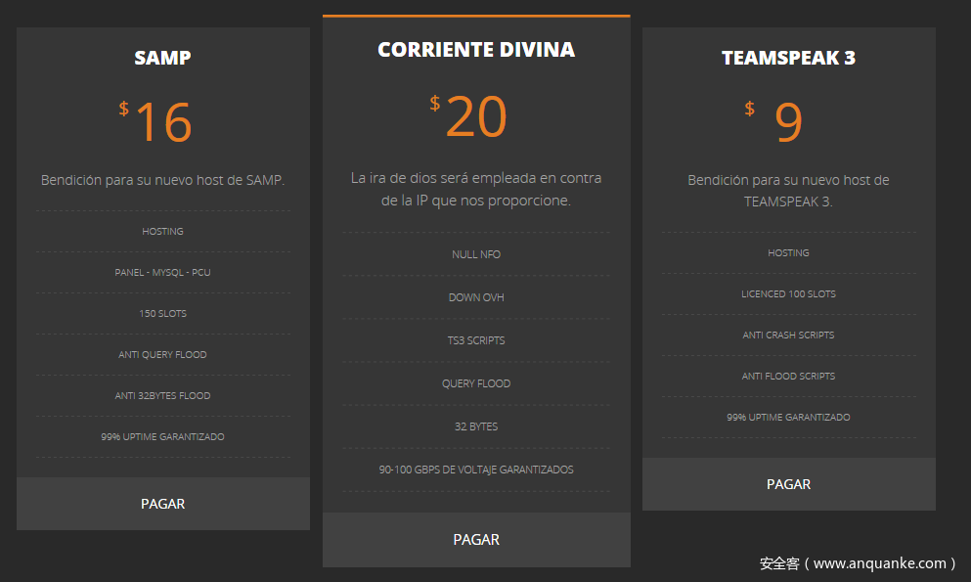This screenshot has width=971, height=582.
Task: Click 'PANEL - MYSQL - PCU' feature
Action: (163, 273)
